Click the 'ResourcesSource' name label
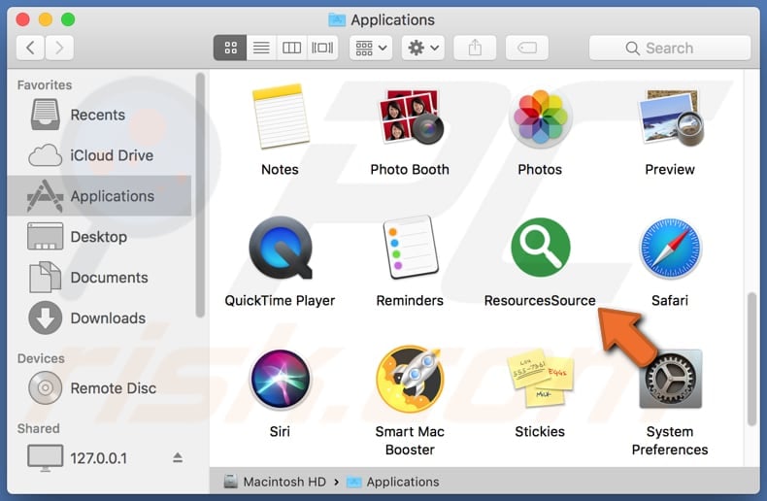 [x=540, y=300]
